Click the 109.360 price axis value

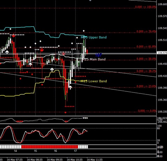pyautogui.click(x=162, y=100)
